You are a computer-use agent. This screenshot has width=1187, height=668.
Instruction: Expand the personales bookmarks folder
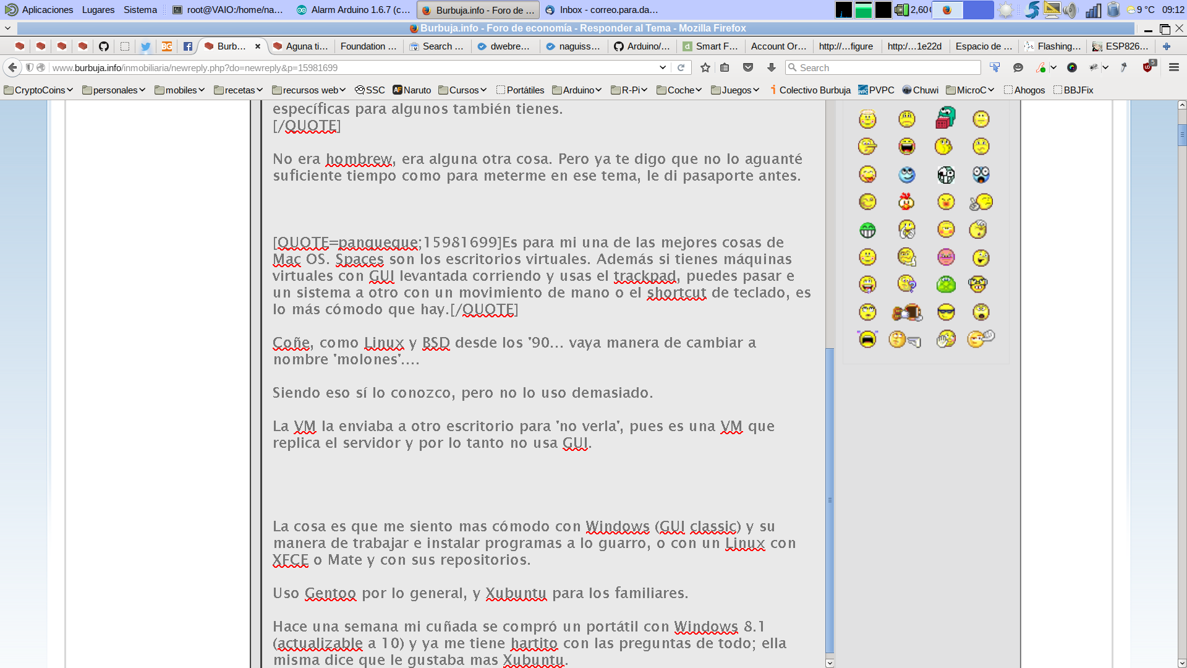pyautogui.click(x=114, y=90)
